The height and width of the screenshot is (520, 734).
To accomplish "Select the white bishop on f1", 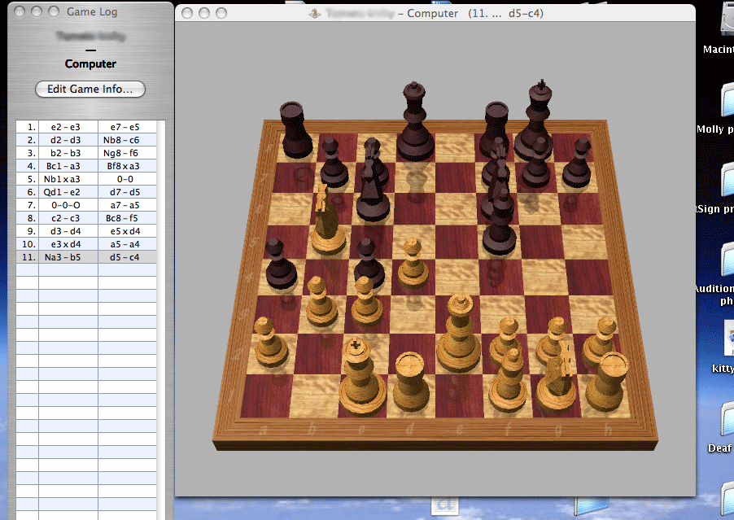I will 509,380.
